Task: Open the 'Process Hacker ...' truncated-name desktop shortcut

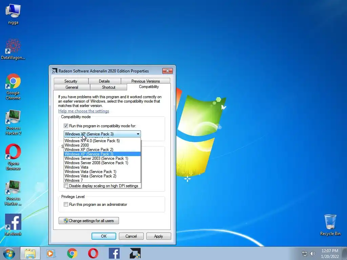Action: click(13, 193)
